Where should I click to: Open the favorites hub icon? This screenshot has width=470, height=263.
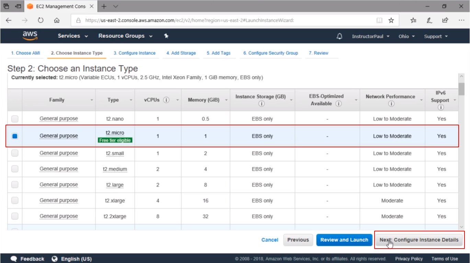[x=413, y=20]
